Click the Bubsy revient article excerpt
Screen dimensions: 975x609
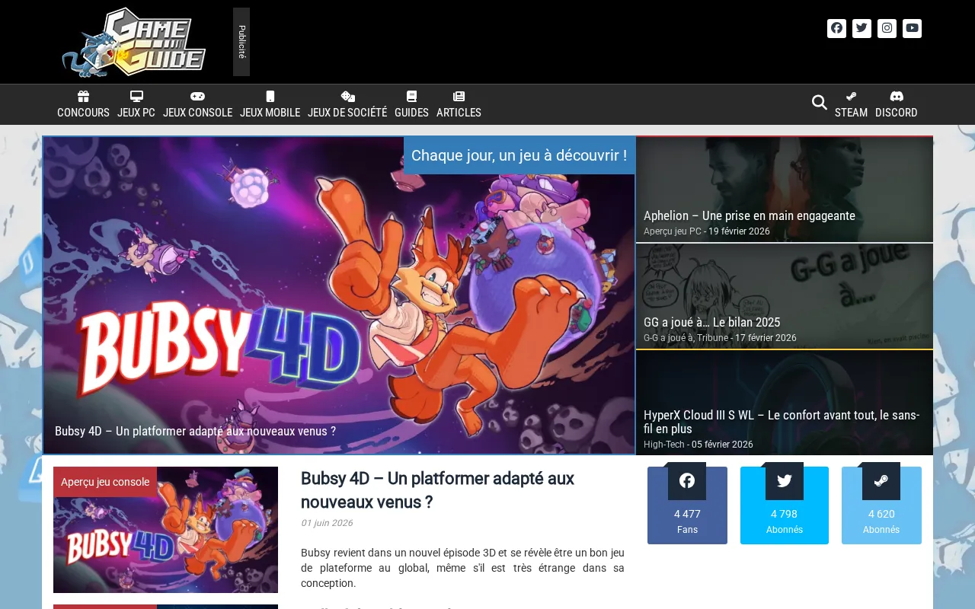coord(462,568)
